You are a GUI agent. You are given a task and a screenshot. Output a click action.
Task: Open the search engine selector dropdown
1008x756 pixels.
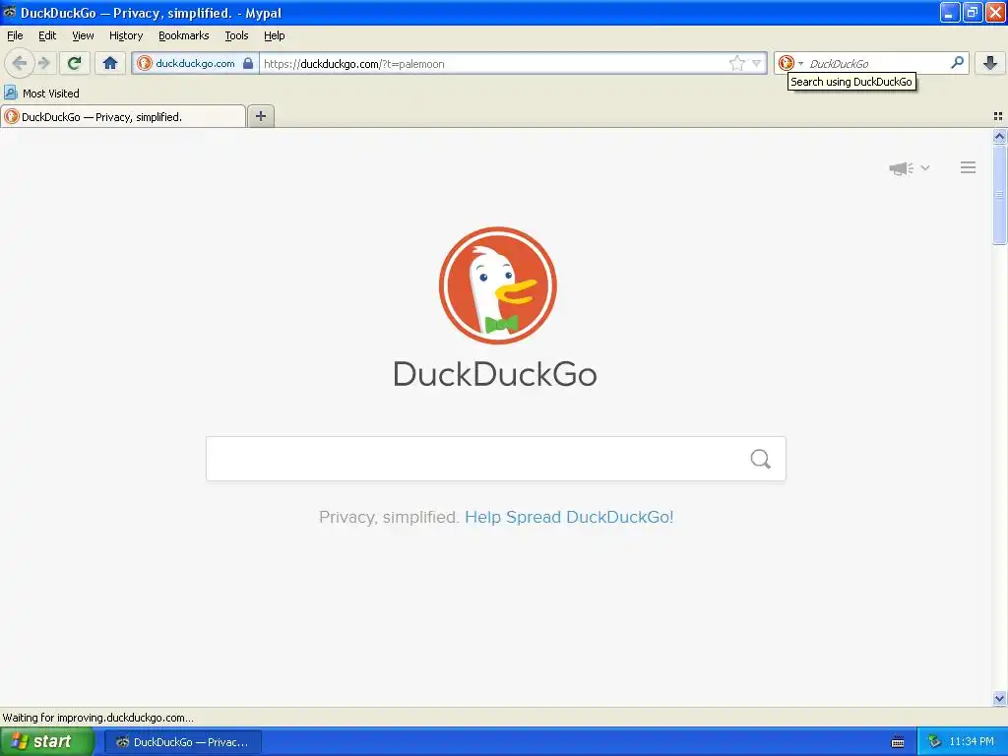click(790, 63)
